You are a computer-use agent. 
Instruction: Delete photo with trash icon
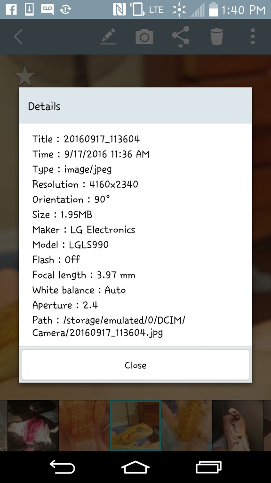point(216,37)
